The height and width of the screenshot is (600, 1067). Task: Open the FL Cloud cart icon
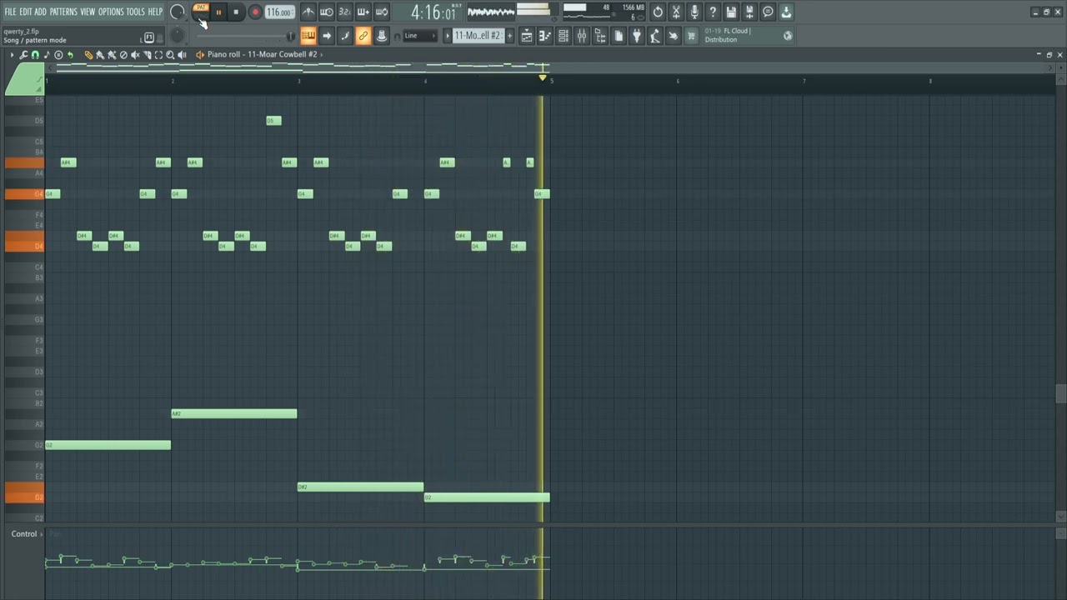click(x=691, y=36)
